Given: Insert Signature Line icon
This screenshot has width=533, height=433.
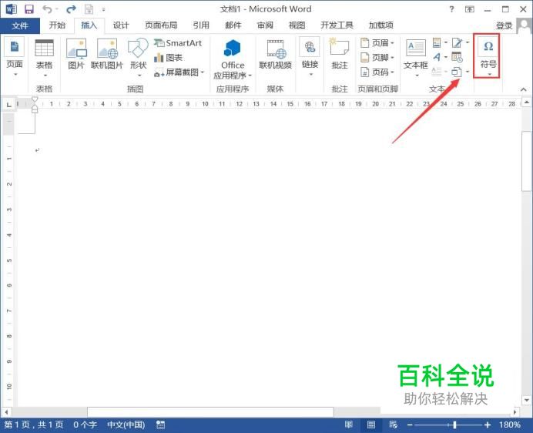Looking at the screenshot, I should (457, 43).
